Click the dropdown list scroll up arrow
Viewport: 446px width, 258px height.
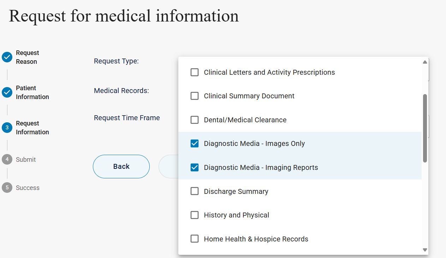425,62
